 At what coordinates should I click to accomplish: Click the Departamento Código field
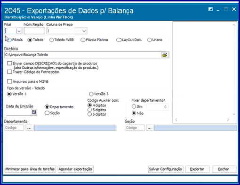[x=14, y=128]
